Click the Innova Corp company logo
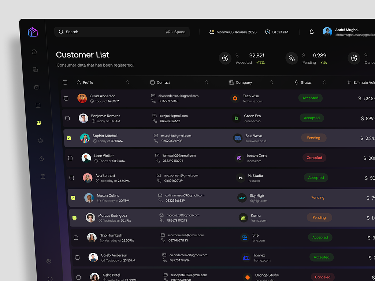The image size is (375, 281). (x=239, y=158)
